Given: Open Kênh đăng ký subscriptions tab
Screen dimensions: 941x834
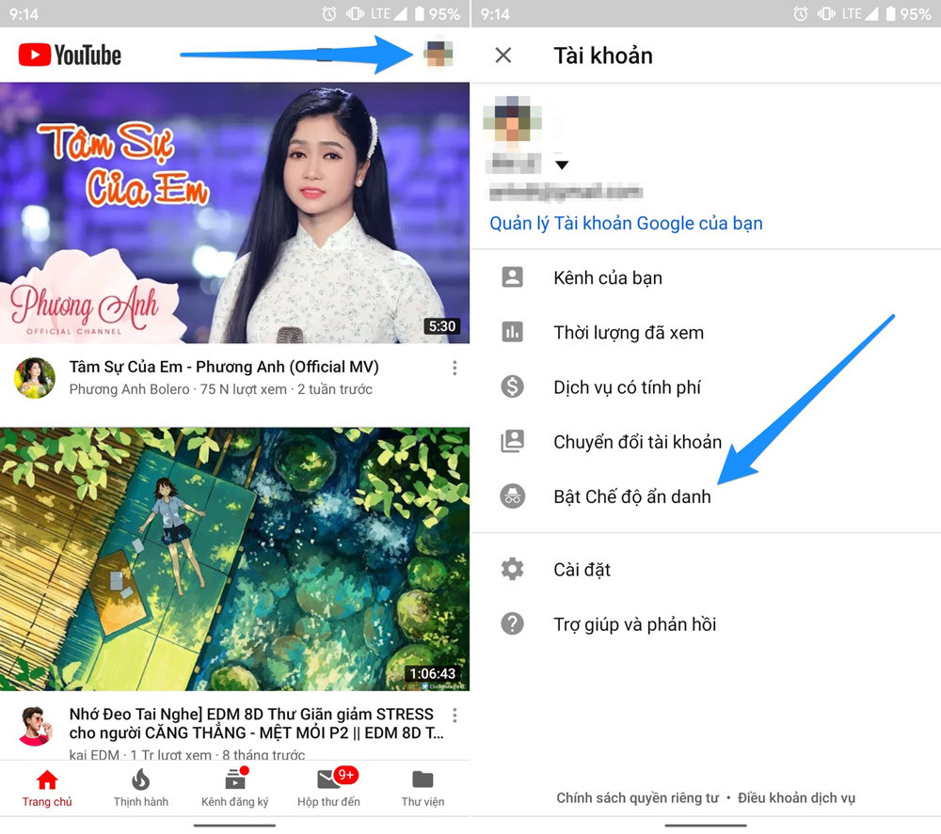Looking at the screenshot, I should pos(234,788).
